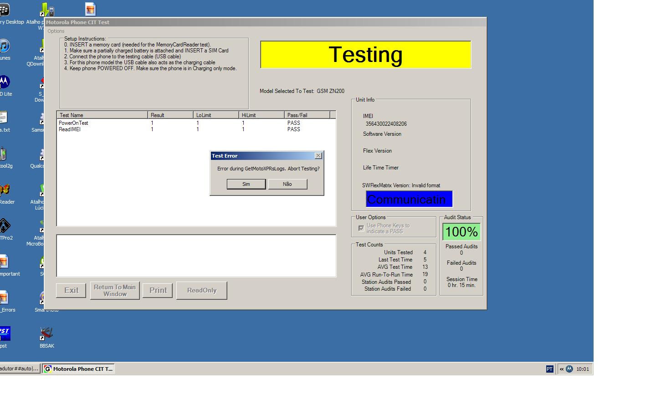Click the Motorola Phone CIT Test title bar
This screenshot has height=410, width=656.
click(x=266, y=22)
